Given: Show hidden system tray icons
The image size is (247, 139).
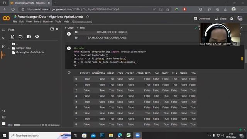Looking at the screenshot, I should pyautogui.click(x=210, y=136).
